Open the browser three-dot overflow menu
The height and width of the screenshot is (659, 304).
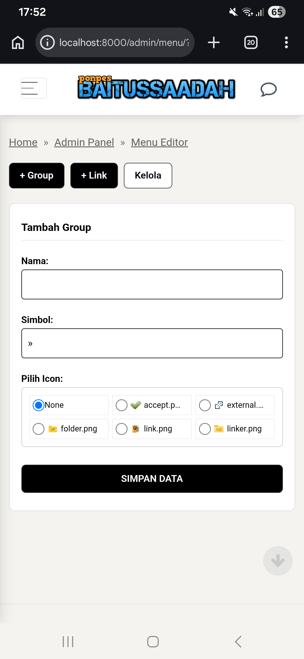(x=286, y=43)
